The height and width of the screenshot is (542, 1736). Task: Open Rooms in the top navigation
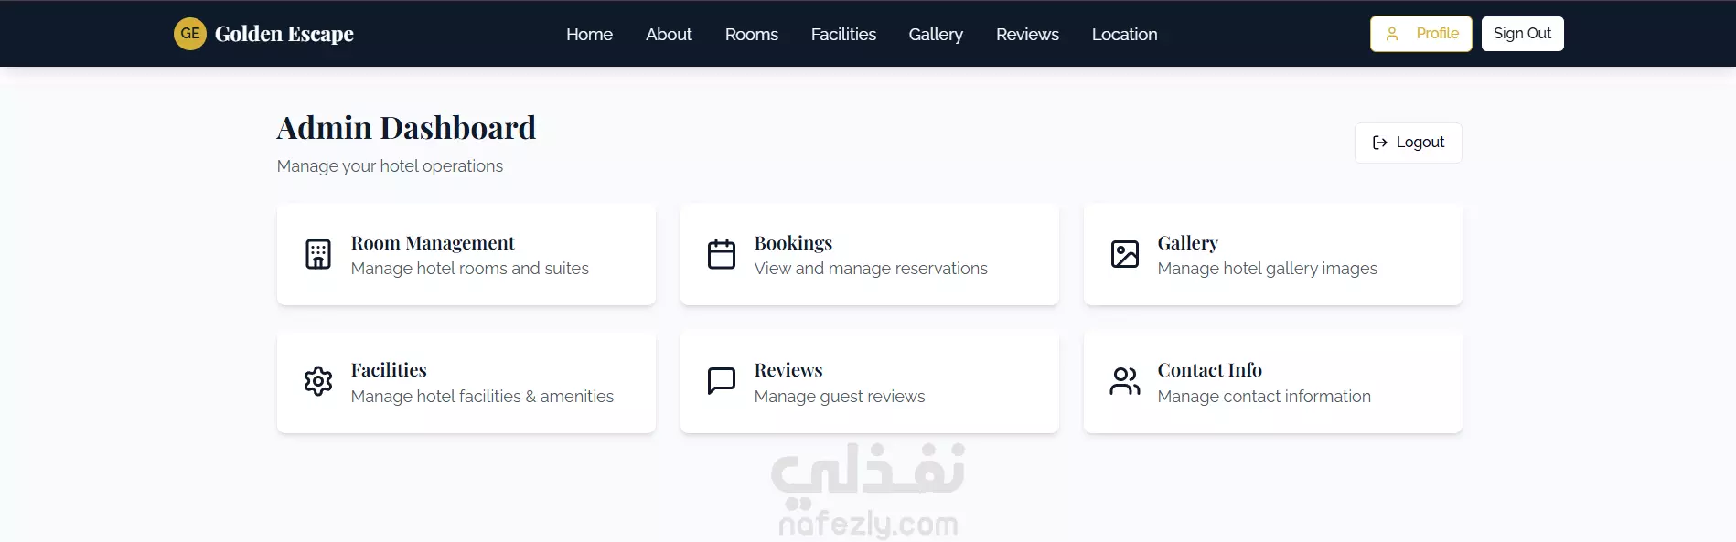click(752, 34)
